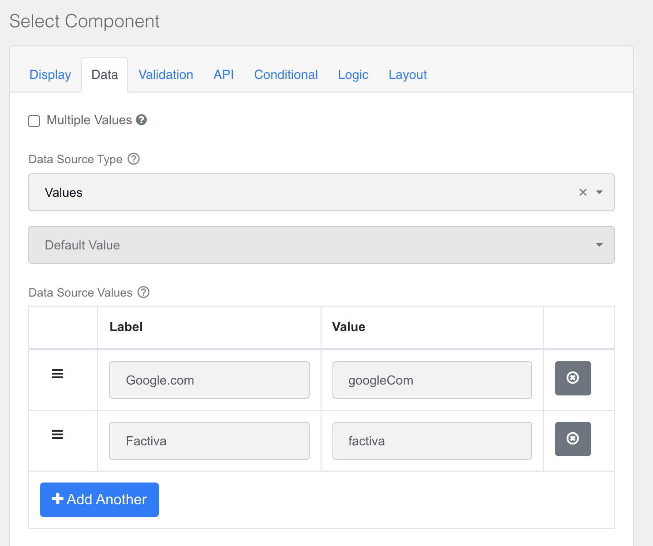Viewport: 653px width, 546px height.
Task: Open the Layout tab
Action: tap(407, 75)
